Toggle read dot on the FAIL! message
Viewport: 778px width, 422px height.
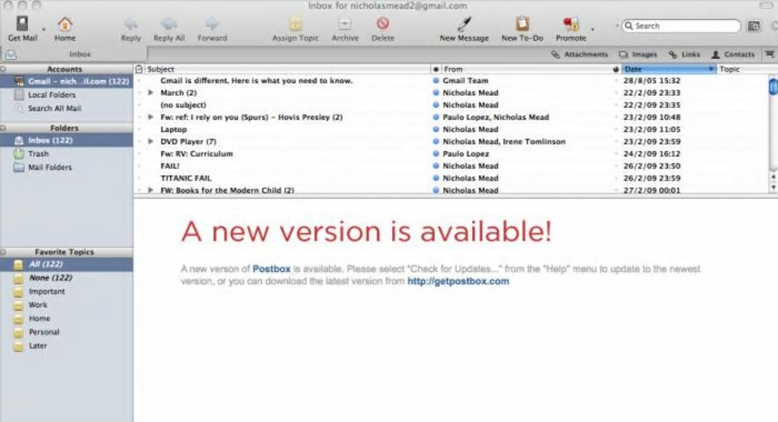point(436,166)
